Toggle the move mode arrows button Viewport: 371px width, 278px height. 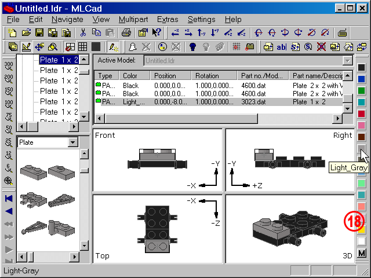pos(39,46)
